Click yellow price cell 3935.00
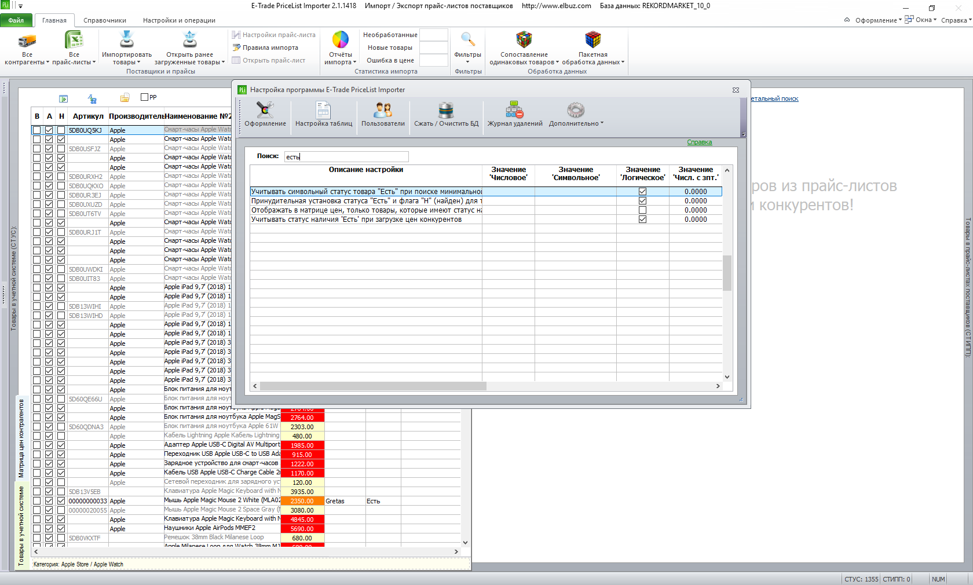This screenshot has height=585, width=973. pos(302,492)
